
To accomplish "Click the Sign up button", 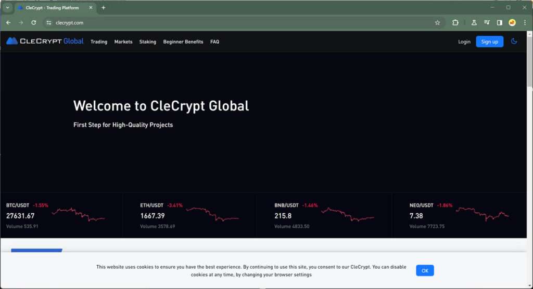I will click(x=489, y=42).
